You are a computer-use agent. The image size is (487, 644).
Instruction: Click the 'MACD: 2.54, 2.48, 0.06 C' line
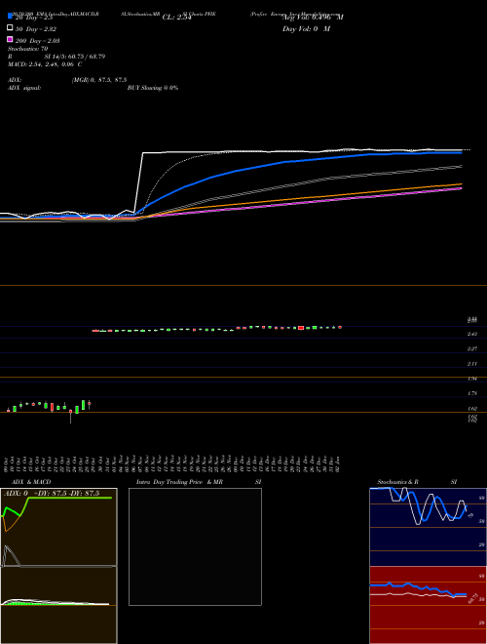point(45,64)
